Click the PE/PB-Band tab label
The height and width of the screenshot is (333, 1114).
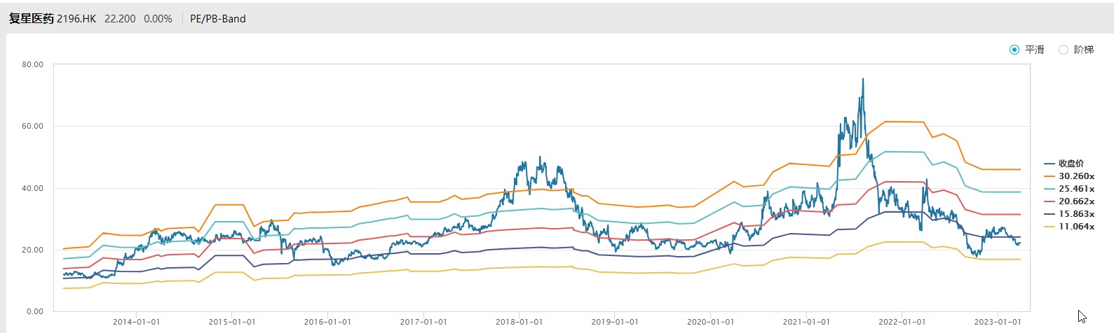[218, 19]
